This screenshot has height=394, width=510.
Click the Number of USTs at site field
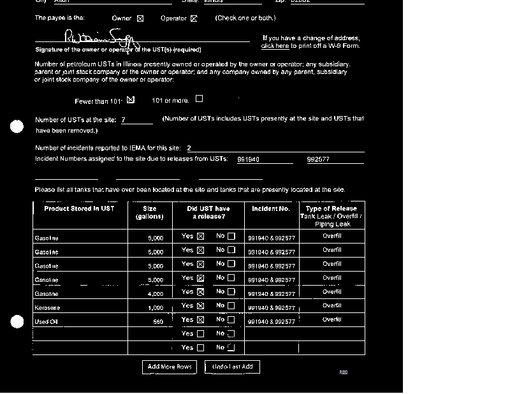click(136, 119)
